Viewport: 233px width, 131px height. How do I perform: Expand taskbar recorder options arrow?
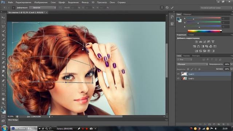point(40,128)
